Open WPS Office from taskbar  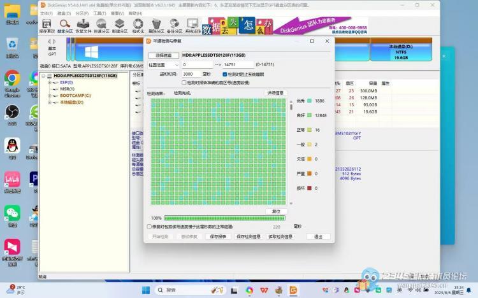264,290
